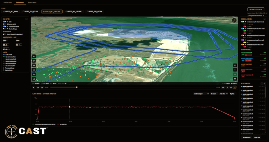
Task: Toggle the camera sensor under vendorexampledt
Action: pos(245,24)
